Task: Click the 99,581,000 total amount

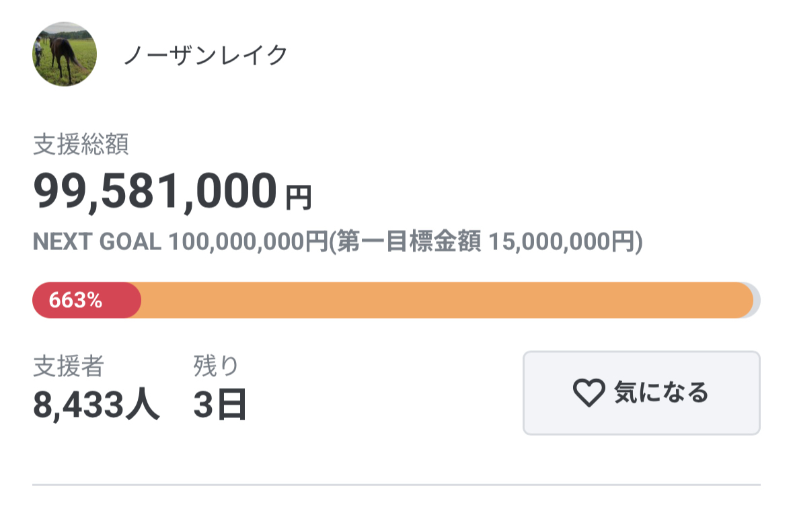Action: coord(155,191)
